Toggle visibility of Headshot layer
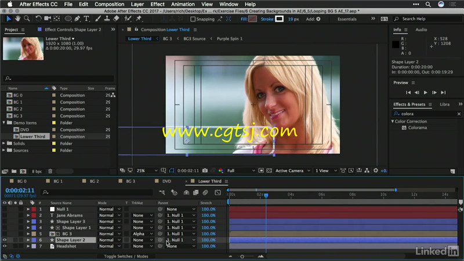This screenshot has height=261, width=464. 5,246
